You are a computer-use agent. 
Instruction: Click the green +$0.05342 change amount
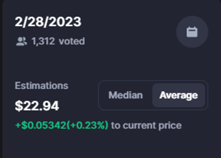pyautogui.click(x=41, y=125)
